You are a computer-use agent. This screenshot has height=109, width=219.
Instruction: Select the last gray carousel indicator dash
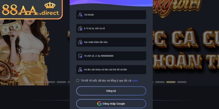pyautogui.click(x=182, y=82)
